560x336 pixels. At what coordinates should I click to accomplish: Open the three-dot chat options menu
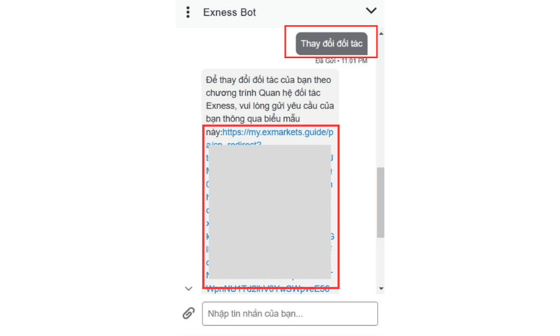(x=188, y=12)
